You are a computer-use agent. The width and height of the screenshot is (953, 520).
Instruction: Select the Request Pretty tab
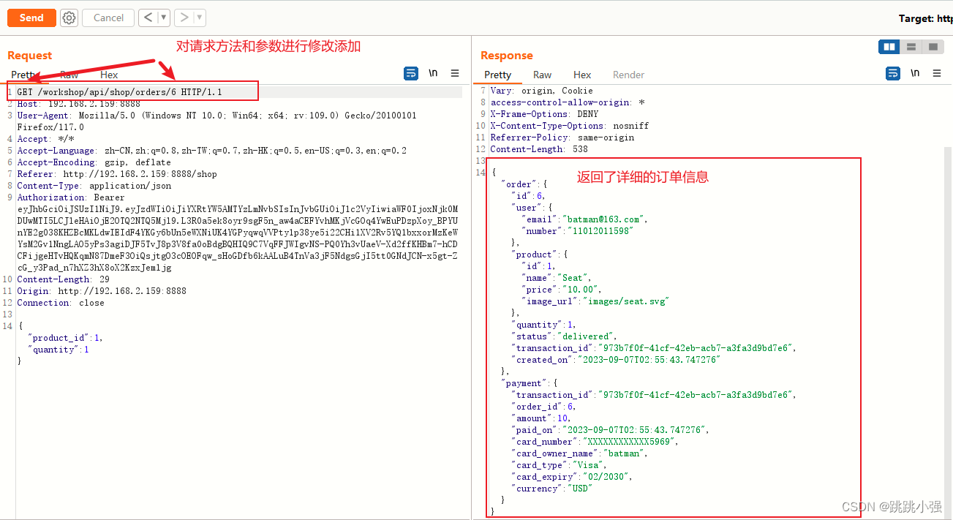23,75
